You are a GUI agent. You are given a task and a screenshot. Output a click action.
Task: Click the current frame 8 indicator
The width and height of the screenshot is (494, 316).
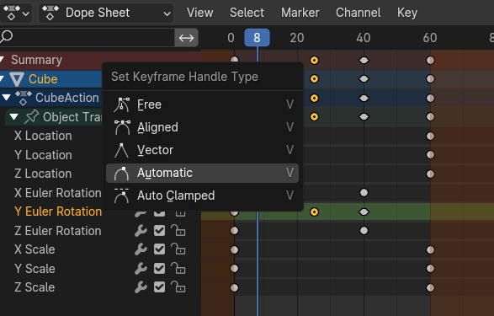(x=257, y=38)
